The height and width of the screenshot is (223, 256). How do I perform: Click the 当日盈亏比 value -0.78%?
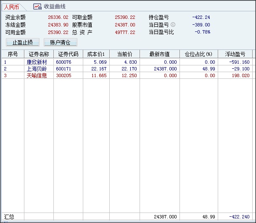(x=202, y=32)
